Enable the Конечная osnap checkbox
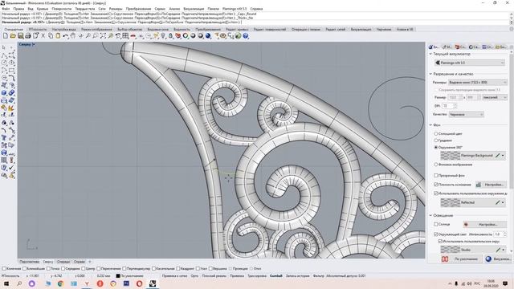The width and height of the screenshot is (514, 289). [x=4, y=269]
